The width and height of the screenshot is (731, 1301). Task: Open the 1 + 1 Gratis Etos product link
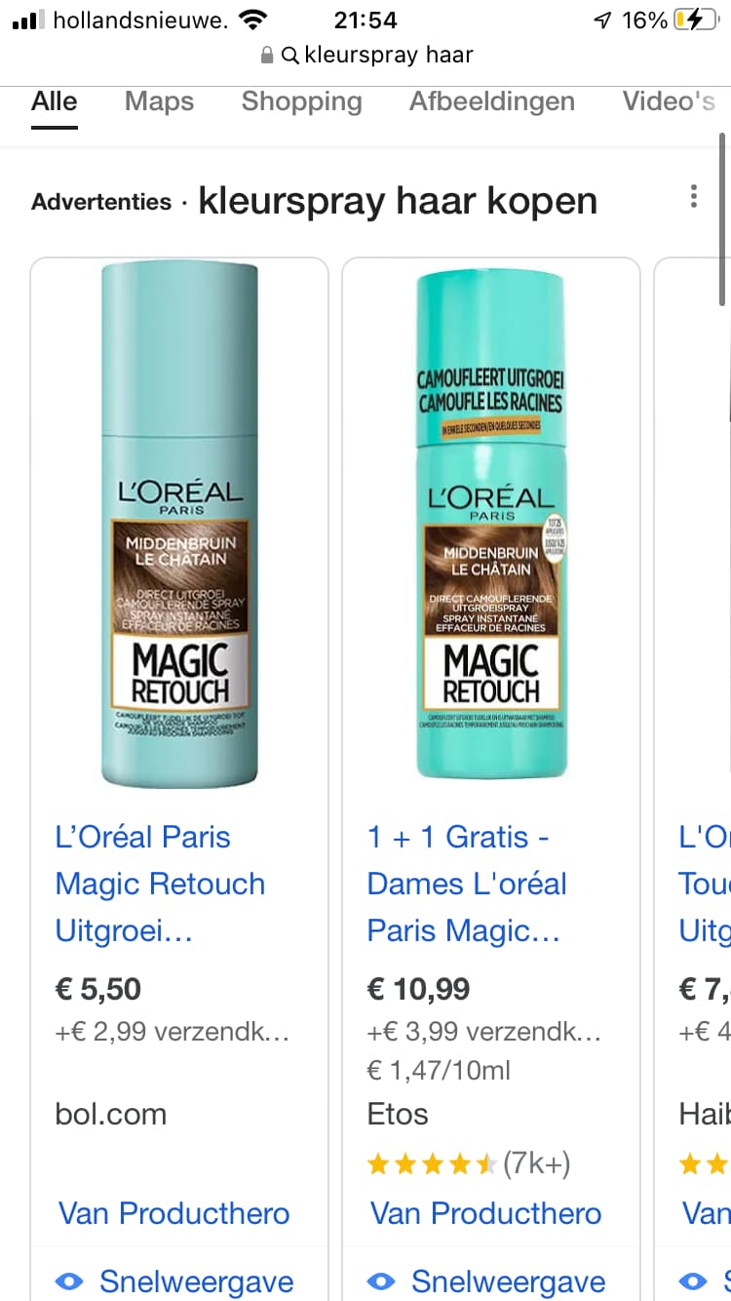(467, 884)
